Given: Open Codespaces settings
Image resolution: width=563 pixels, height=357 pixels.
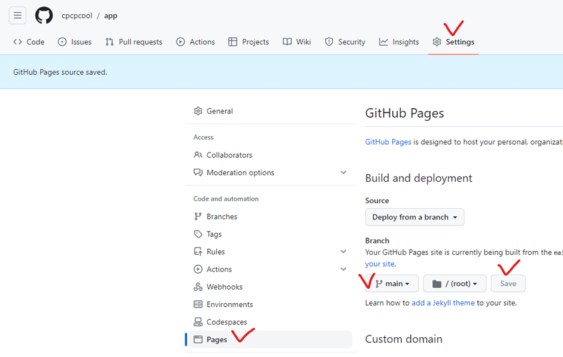Looking at the screenshot, I should [271, 322].
